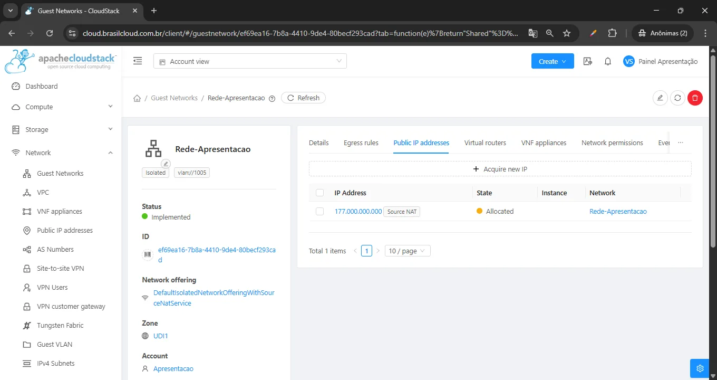Click browser back arrow
The image size is (717, 380).
pos(12,33)
